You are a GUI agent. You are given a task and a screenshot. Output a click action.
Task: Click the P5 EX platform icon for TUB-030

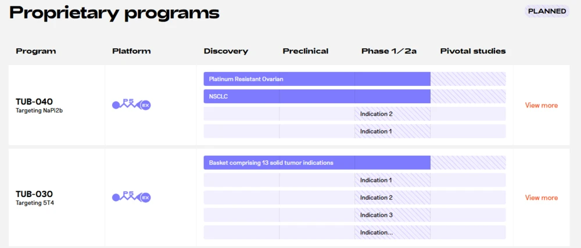coord(131,197)
